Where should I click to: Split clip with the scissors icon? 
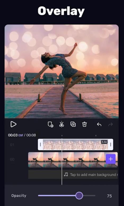point(61,124)
